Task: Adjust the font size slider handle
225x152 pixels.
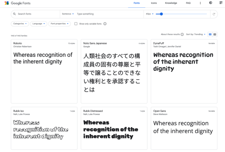Action: (x=161, y=14)
